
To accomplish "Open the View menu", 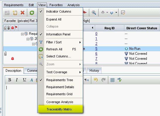I will (42, 5).
